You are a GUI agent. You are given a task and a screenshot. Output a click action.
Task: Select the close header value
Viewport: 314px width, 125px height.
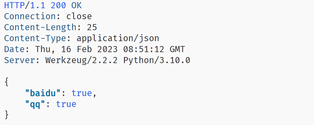(79, 16)
